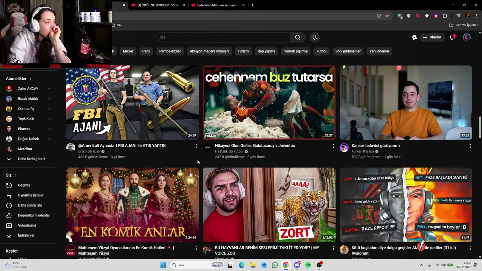Select the Son yüklenenler filter chip
This screenshot has height=271, width=482.
pos(348,51)
